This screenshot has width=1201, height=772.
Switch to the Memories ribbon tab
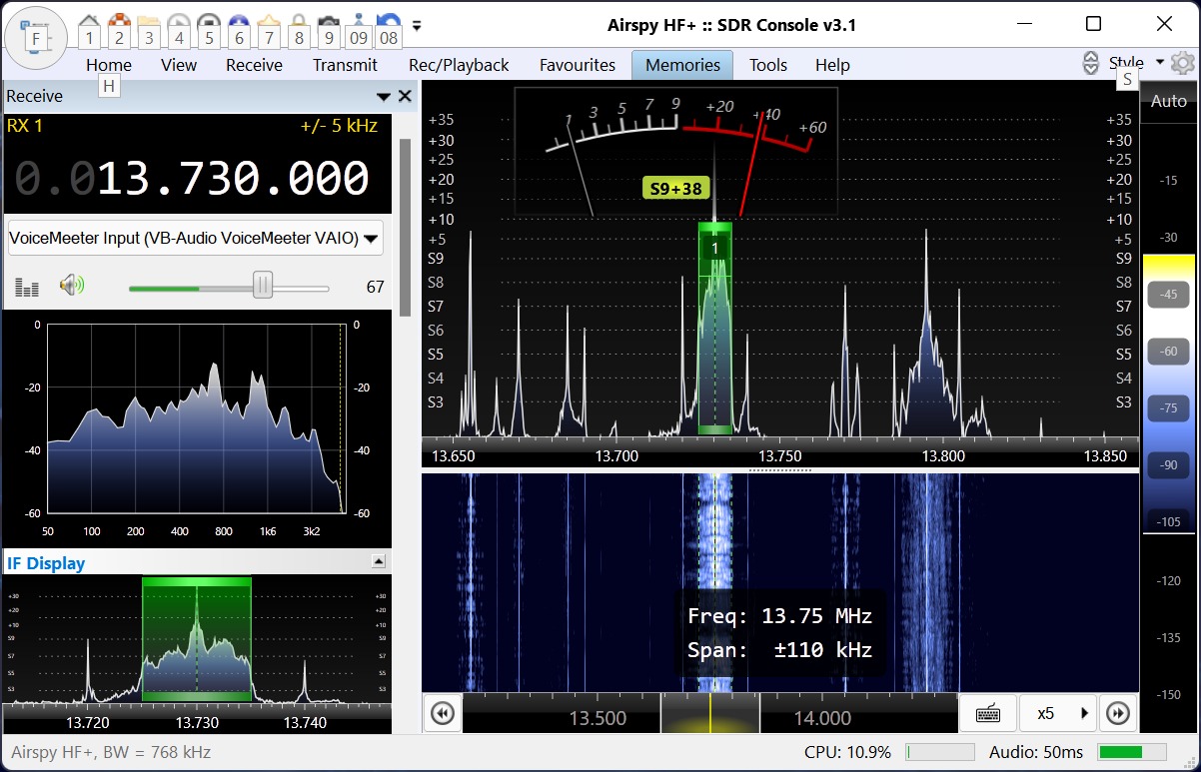click(x=682, y=65)
